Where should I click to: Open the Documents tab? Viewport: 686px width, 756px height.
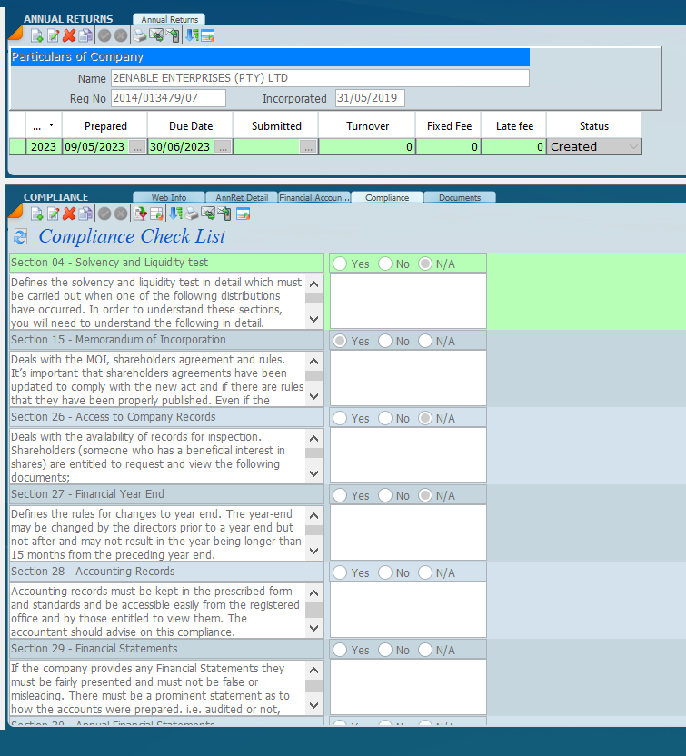(459, 197)
